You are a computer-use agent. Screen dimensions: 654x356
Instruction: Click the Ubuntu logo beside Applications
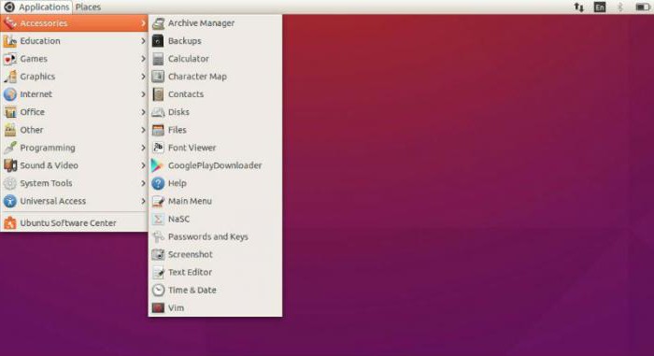click(x=9, y=7)
